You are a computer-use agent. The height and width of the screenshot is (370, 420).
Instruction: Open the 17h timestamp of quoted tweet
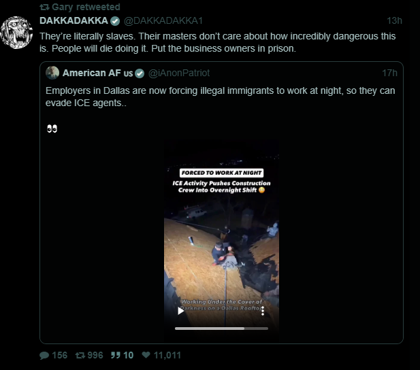coord(389,73)
